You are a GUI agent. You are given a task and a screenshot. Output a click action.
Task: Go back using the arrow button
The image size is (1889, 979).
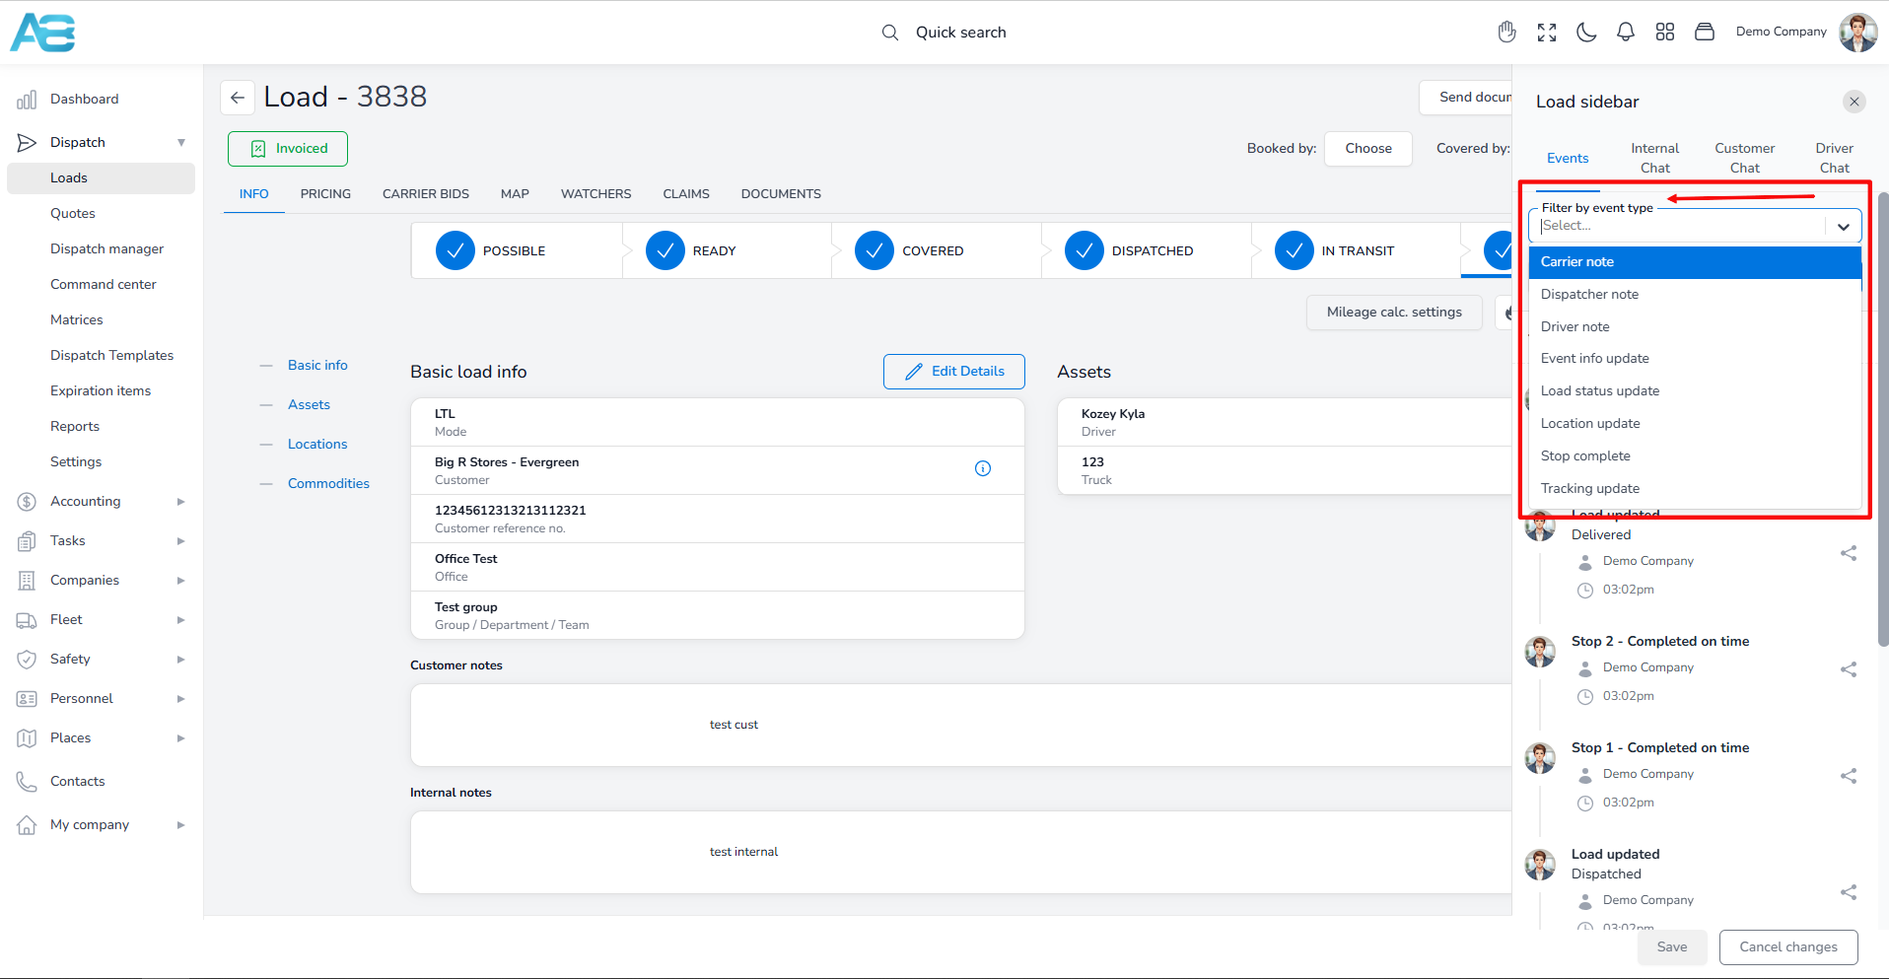click(x=238, y=98)
